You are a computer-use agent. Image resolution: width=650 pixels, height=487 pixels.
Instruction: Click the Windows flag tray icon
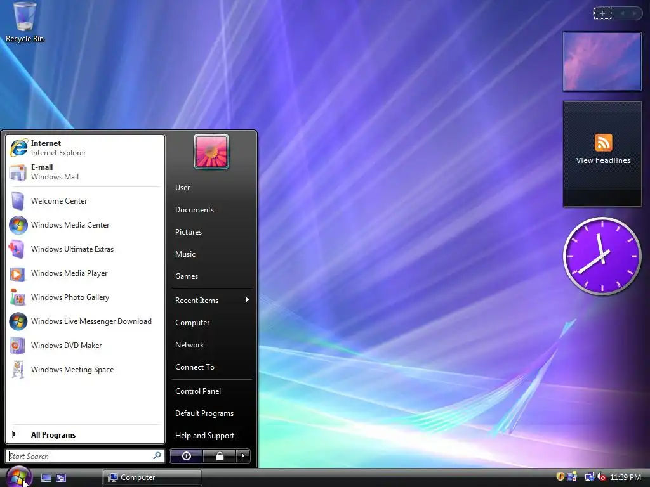tap(572, 477)
